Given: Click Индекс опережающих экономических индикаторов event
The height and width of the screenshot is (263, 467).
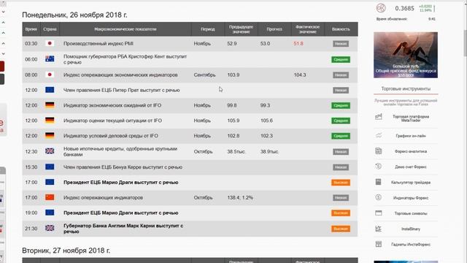Looking at the screenshot, I should click(120, 75).
